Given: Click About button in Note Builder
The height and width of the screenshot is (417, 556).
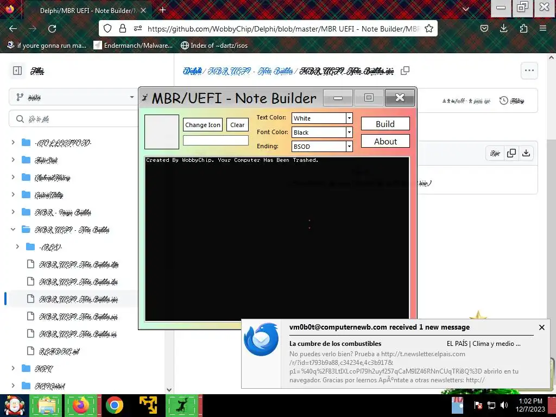Looking at the screenshot, I should pos(386,141).
